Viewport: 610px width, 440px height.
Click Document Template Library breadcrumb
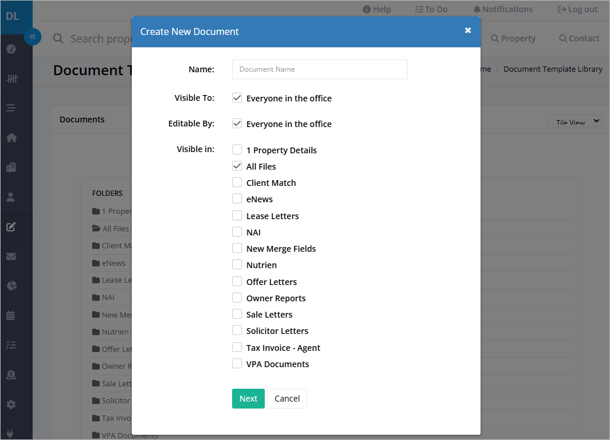click(553, 69)
